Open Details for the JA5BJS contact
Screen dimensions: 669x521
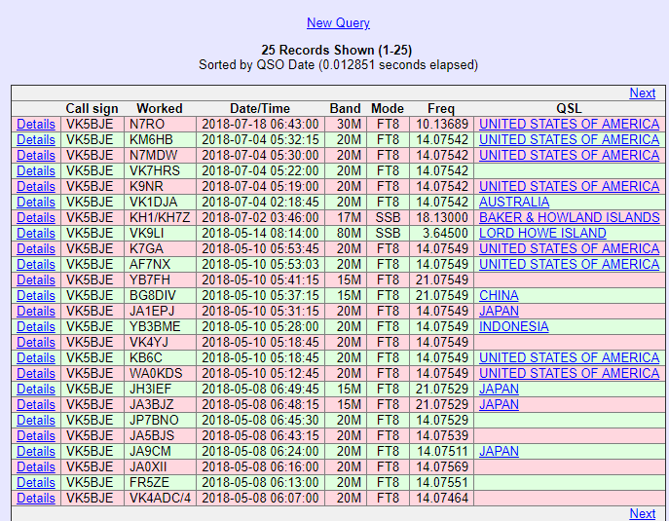[x=36, y=435]
